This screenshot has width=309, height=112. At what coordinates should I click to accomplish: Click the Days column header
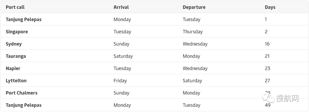[270, 7]
